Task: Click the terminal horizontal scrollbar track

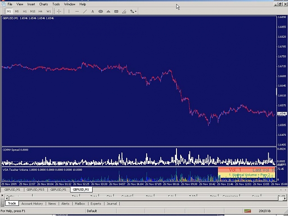Action: click(146, 198)
